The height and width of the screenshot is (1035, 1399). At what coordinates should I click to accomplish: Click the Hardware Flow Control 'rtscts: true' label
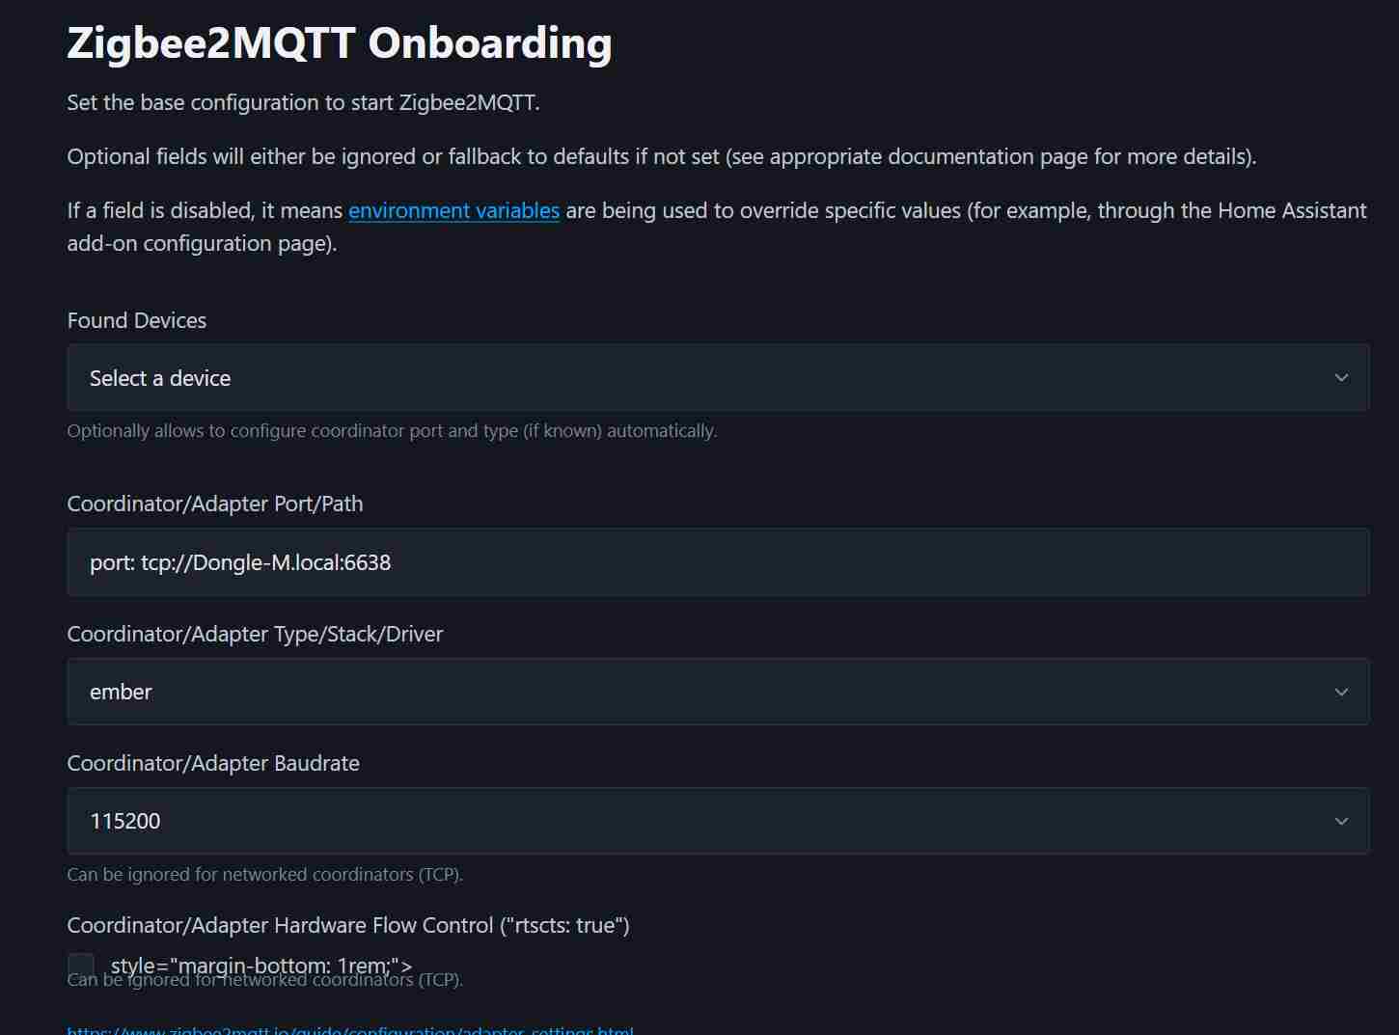coord(347,926)
